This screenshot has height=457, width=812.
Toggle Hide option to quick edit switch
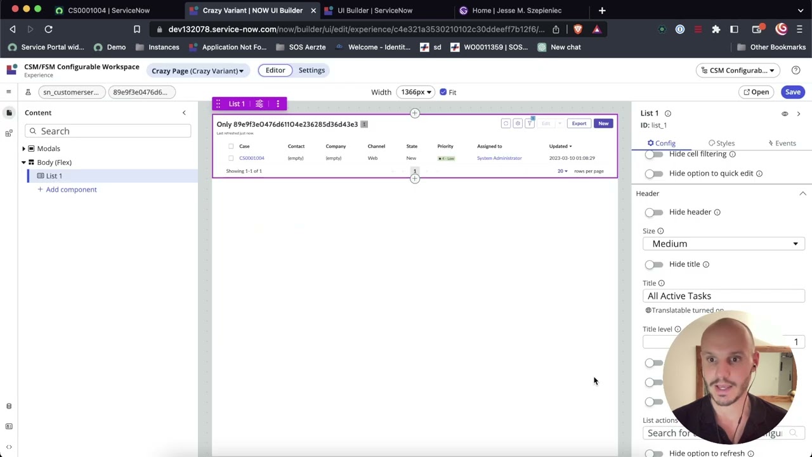coord(653,173)
